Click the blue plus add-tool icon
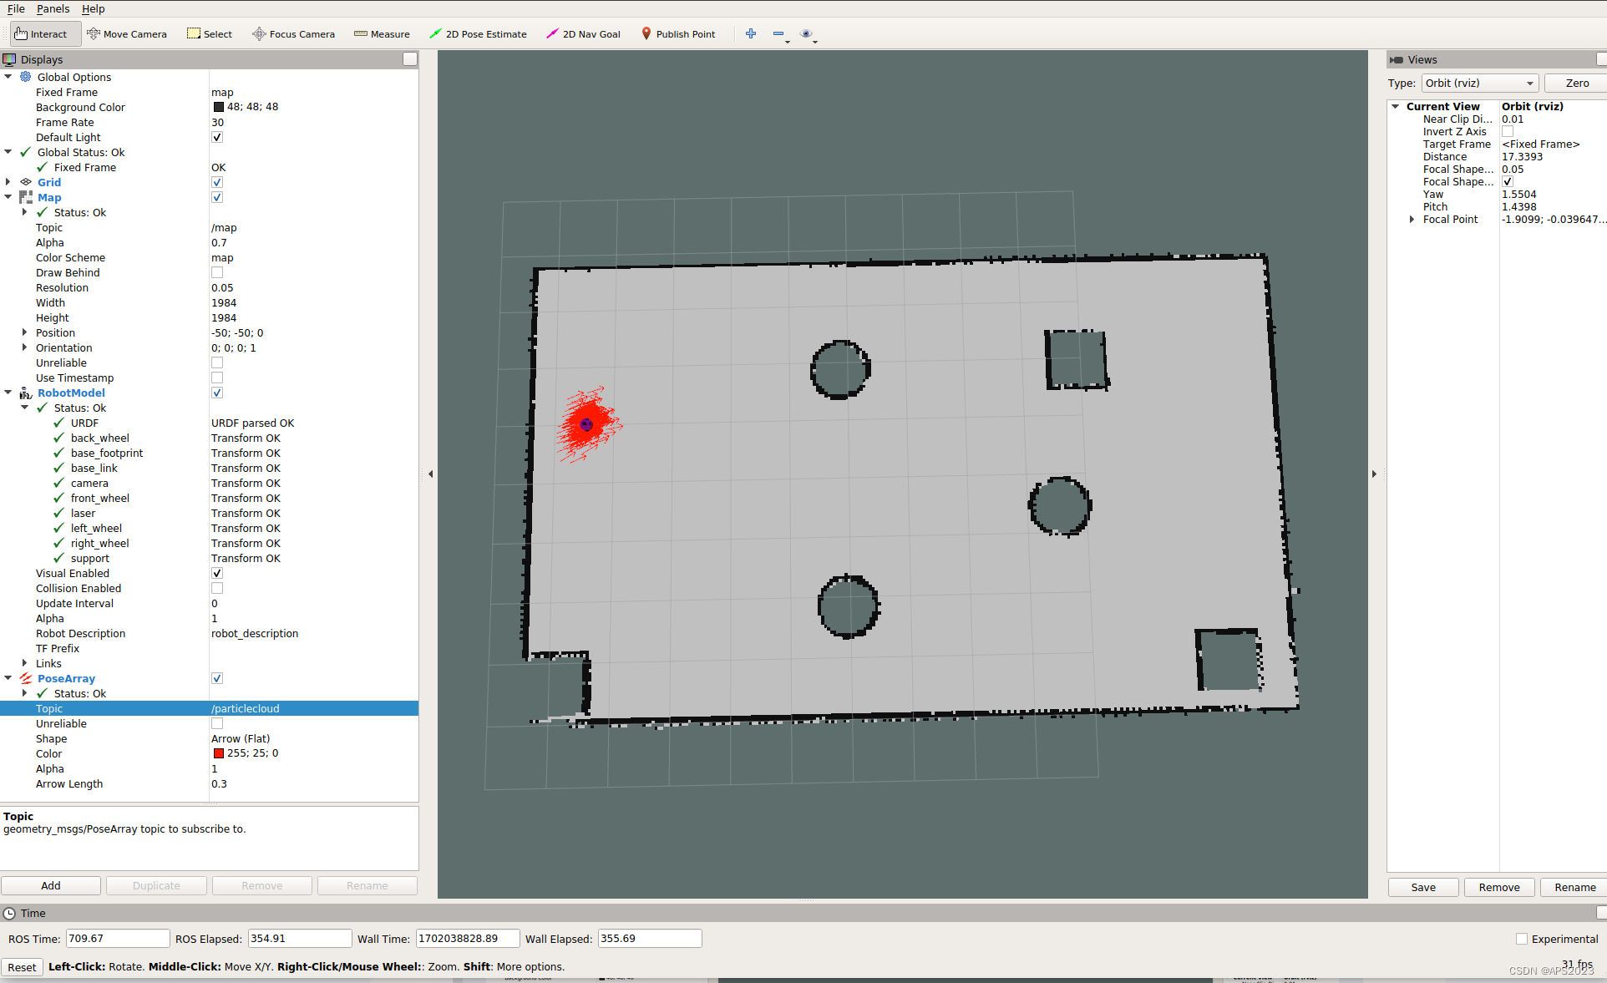This screenshot has height=983, width=1607. (751, 33)
